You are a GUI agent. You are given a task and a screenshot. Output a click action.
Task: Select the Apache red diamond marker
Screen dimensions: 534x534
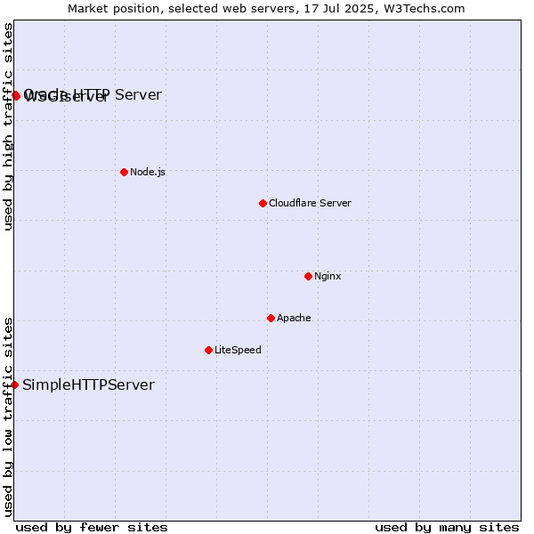tap(271, 318)
